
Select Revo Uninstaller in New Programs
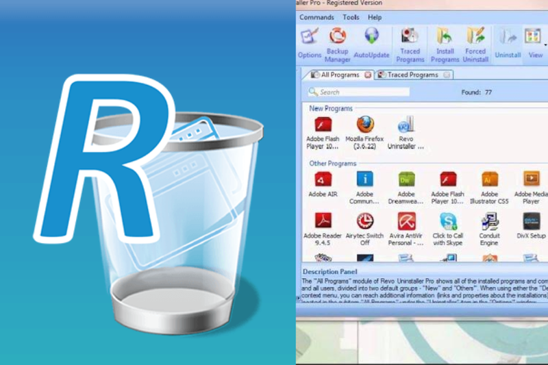(406, 133)
